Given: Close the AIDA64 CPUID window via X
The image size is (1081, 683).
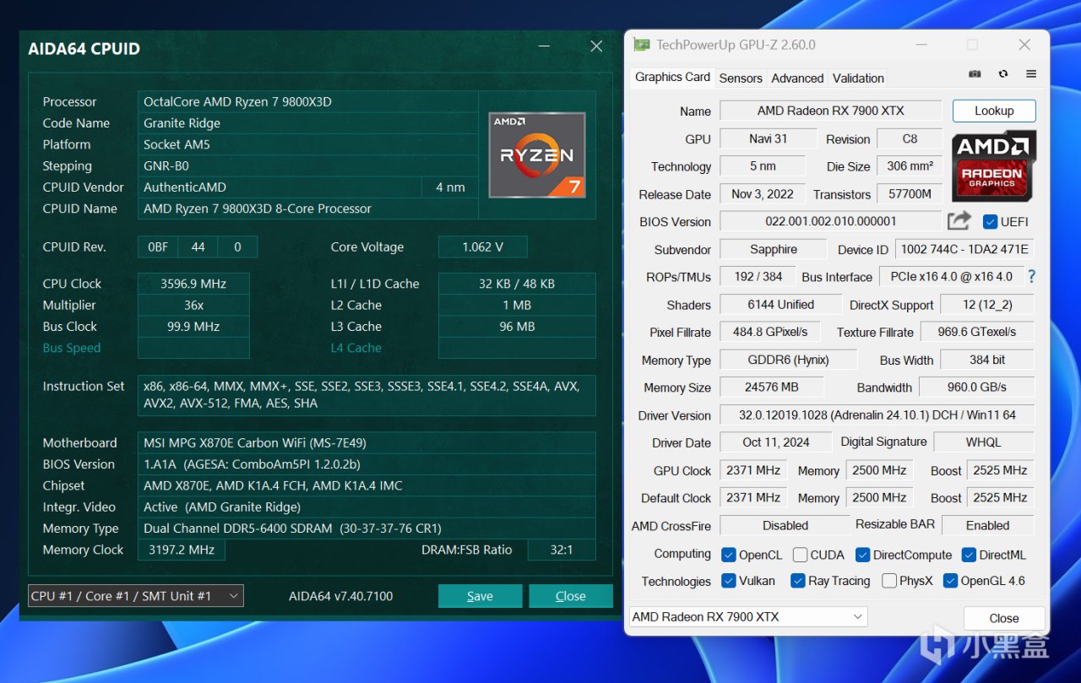Looking at the screenshot, I should pos(596,47).
